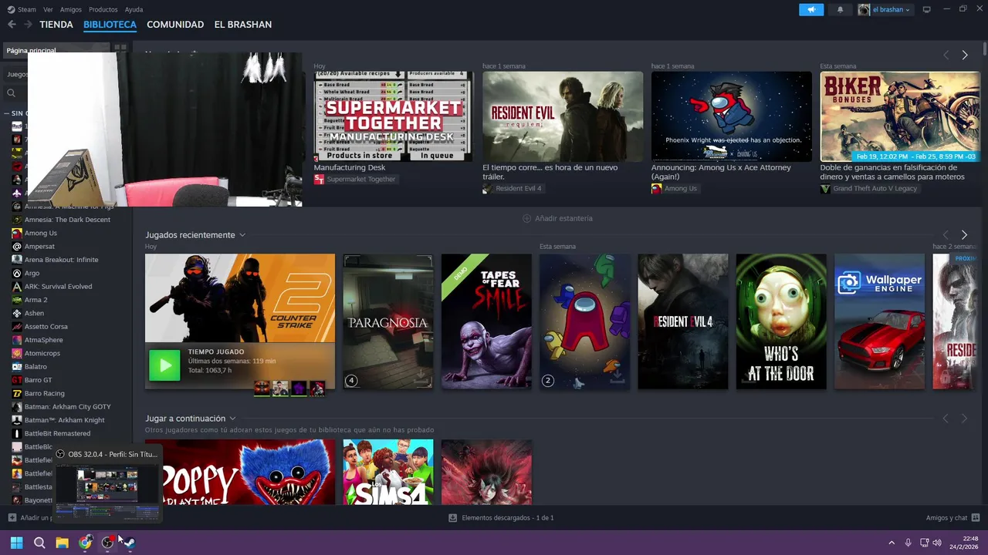Select Arena Breakout: Infinite in game list

click(61, 260)
